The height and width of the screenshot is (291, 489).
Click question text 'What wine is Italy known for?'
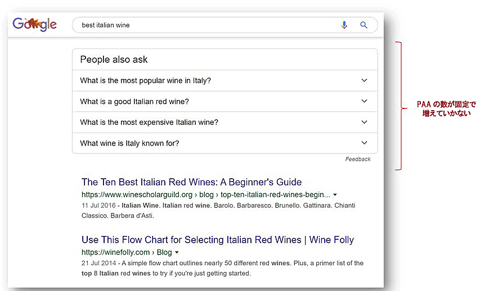click(x=129, y=143)
